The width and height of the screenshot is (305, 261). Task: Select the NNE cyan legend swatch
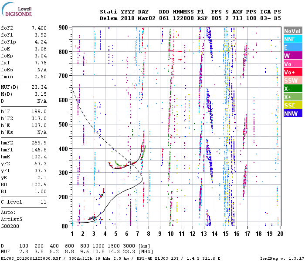293,39
